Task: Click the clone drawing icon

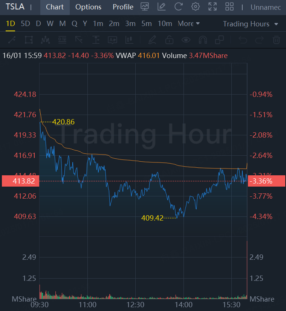Action: tap(219, 40)
